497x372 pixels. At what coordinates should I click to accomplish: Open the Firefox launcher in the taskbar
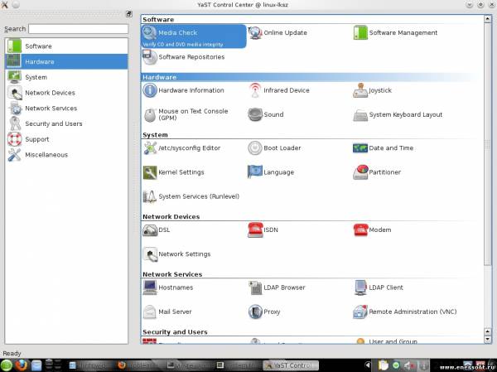pyautogui.click(x=21, y=365)
